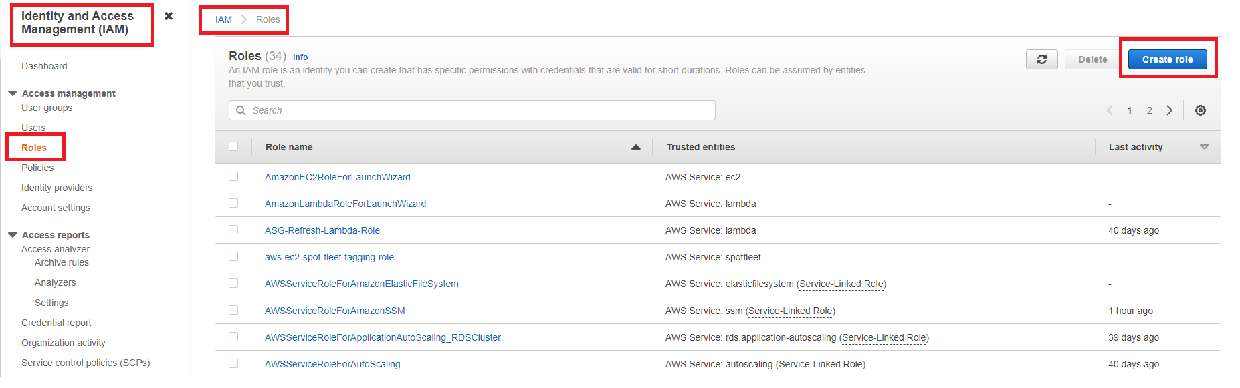1240x388 pixels.
Task: Click the Role name column header
Action: [x=289, y=147]
